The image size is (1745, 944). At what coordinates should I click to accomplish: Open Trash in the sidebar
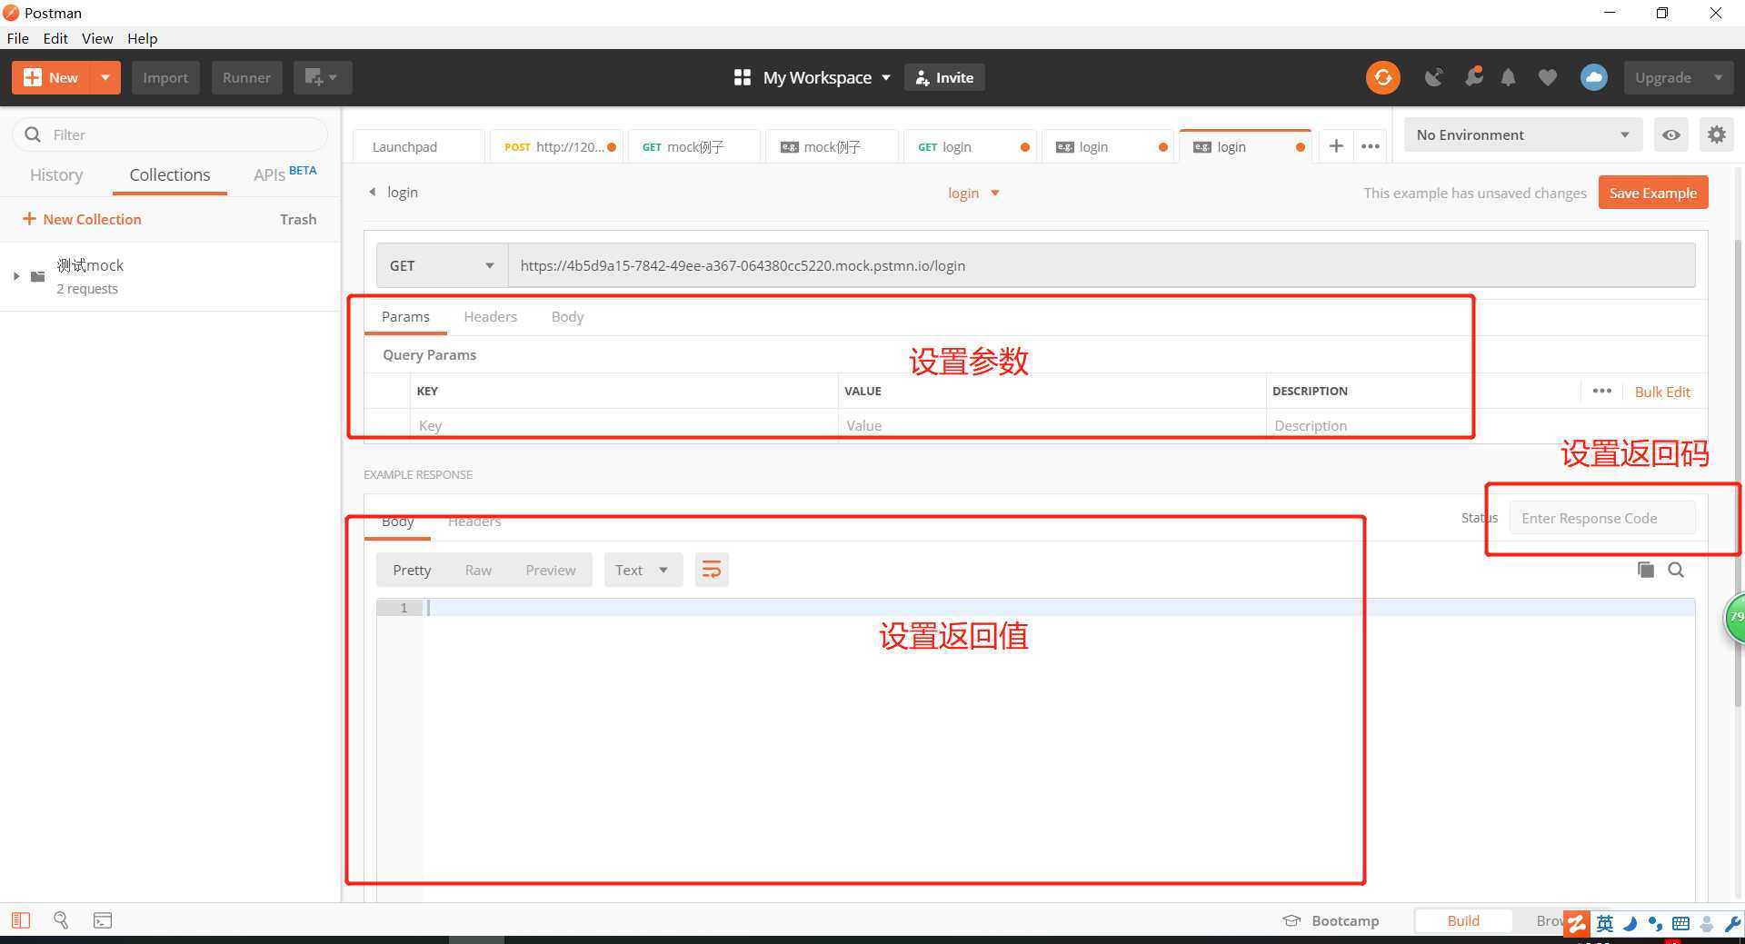pos(298,219)
